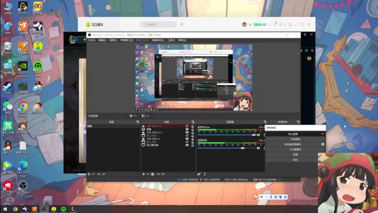Open source properties via the Sources gear icon

(153, 174)
